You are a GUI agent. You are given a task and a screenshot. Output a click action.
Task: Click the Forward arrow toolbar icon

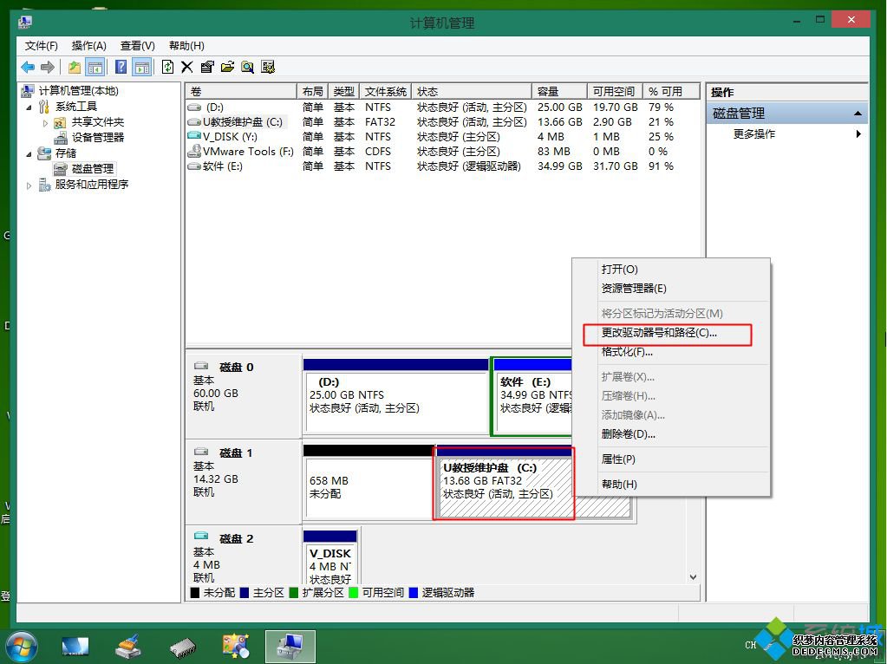click(x=48, y=68)
